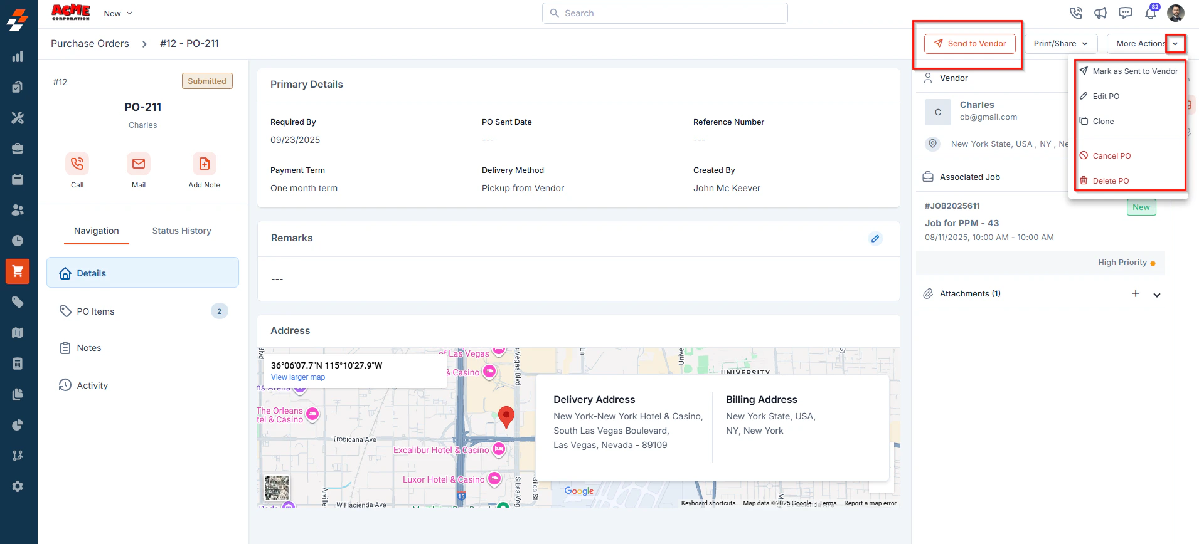The image size is (1199, 544).
Task: Open Activity navigation item
Action: pos(142,385)
